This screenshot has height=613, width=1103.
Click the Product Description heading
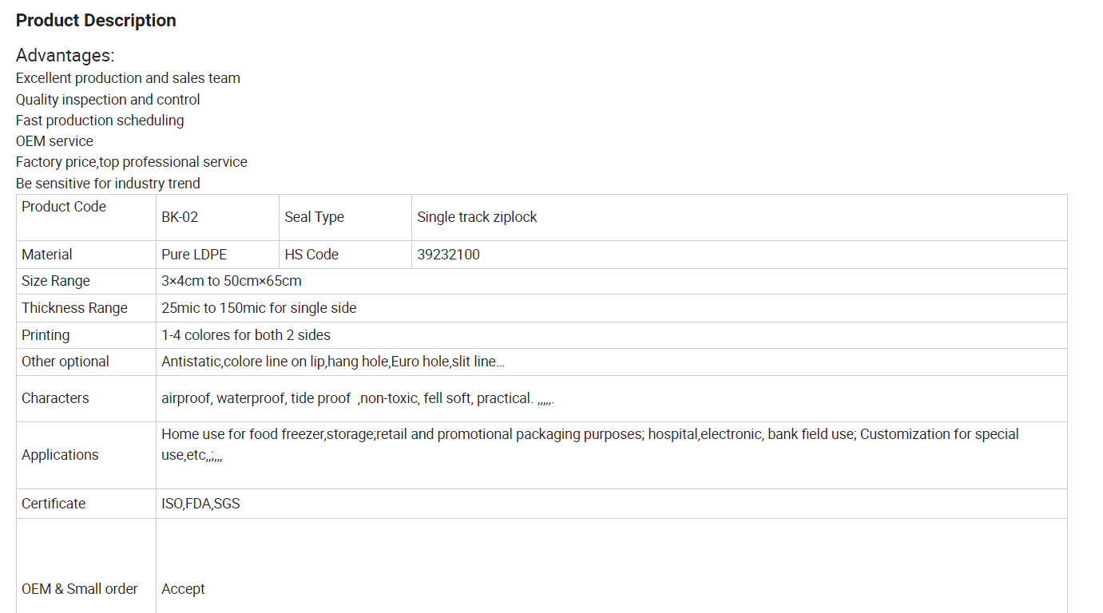tap(96, 21)
